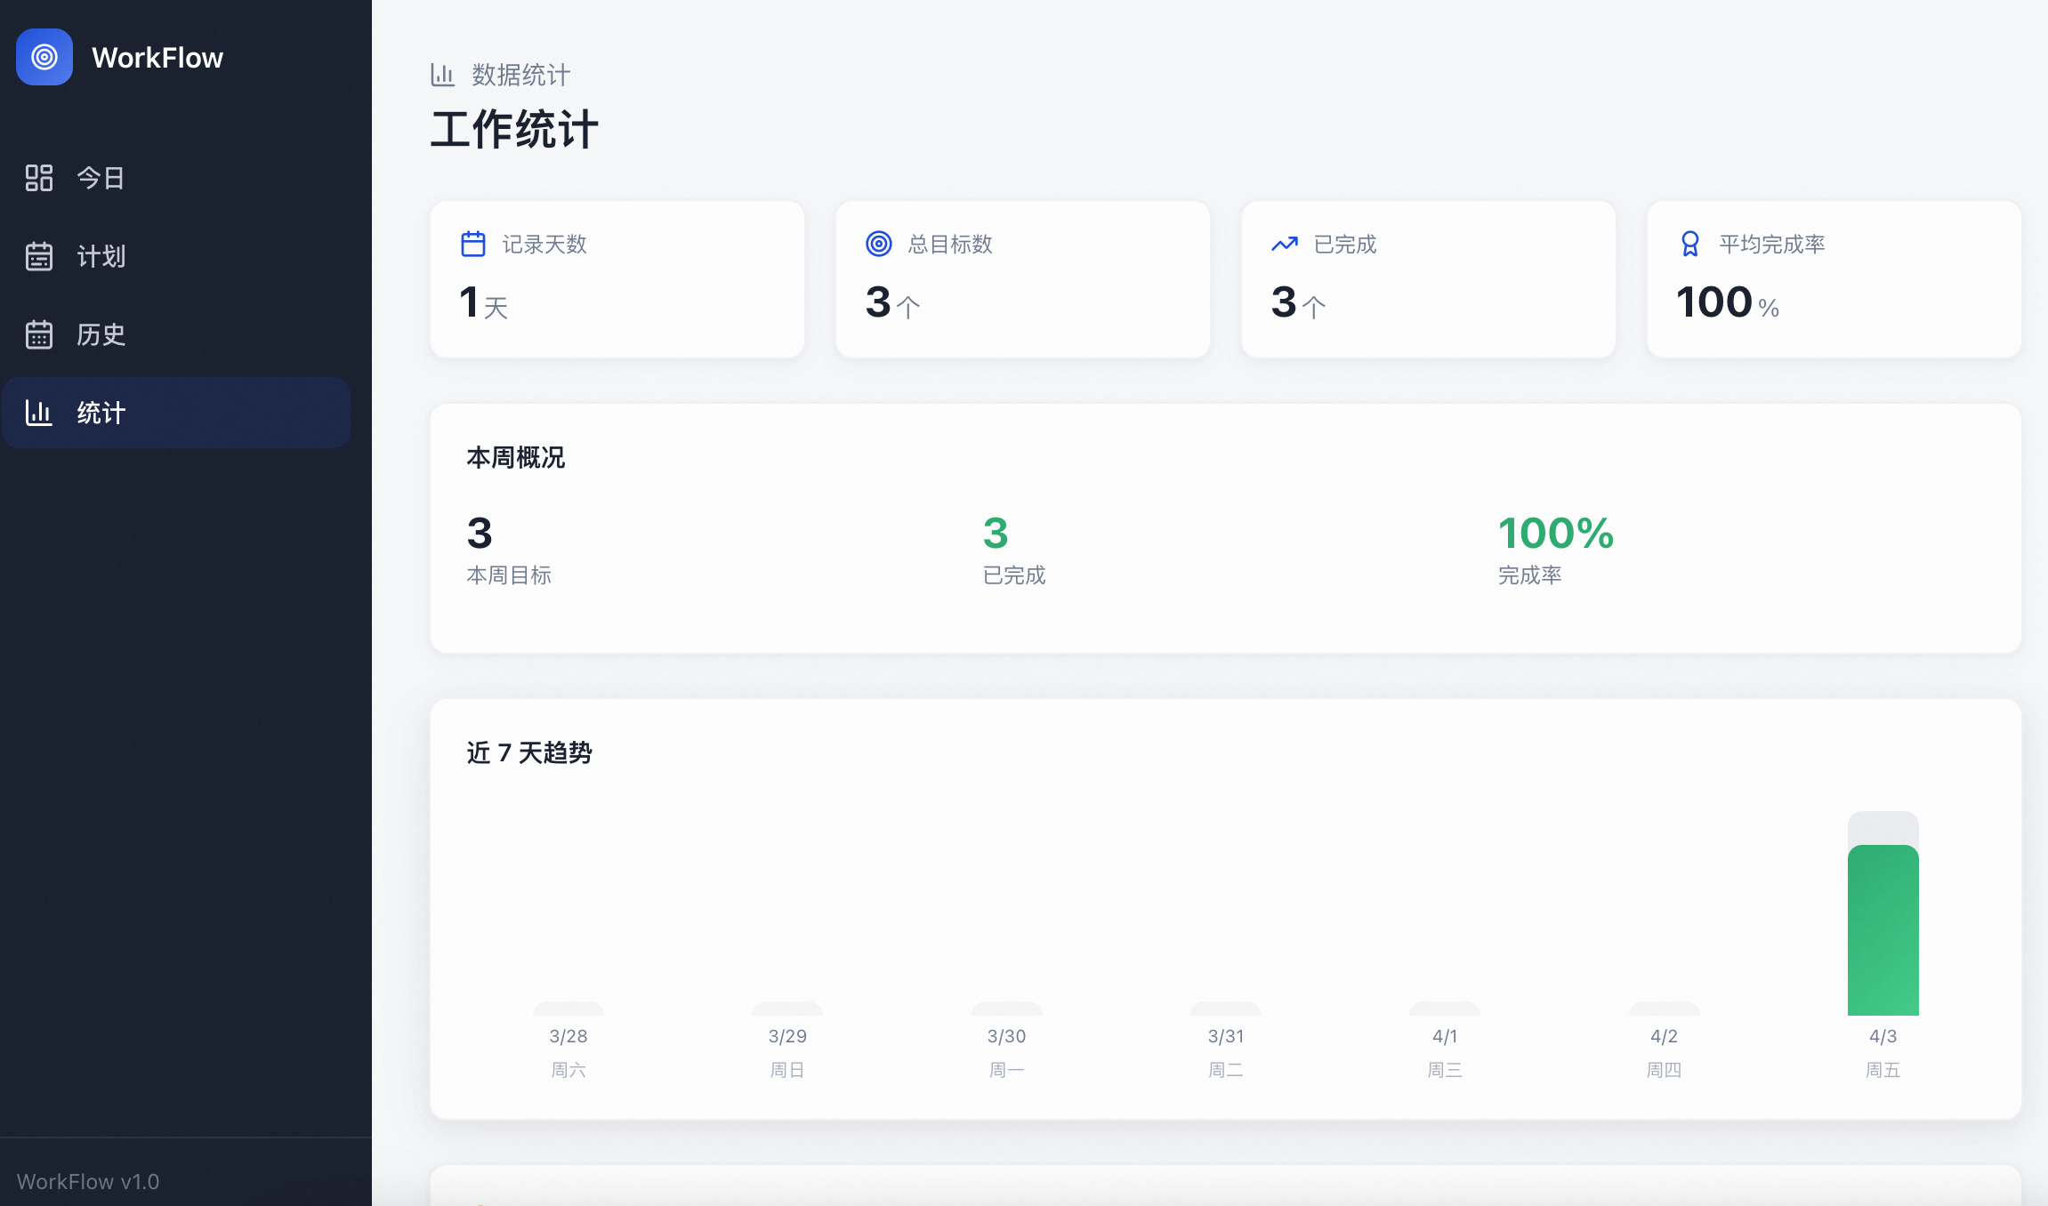Select the 统计 menu item
Screen dimensions: 2048x1206
pos(101,413)
